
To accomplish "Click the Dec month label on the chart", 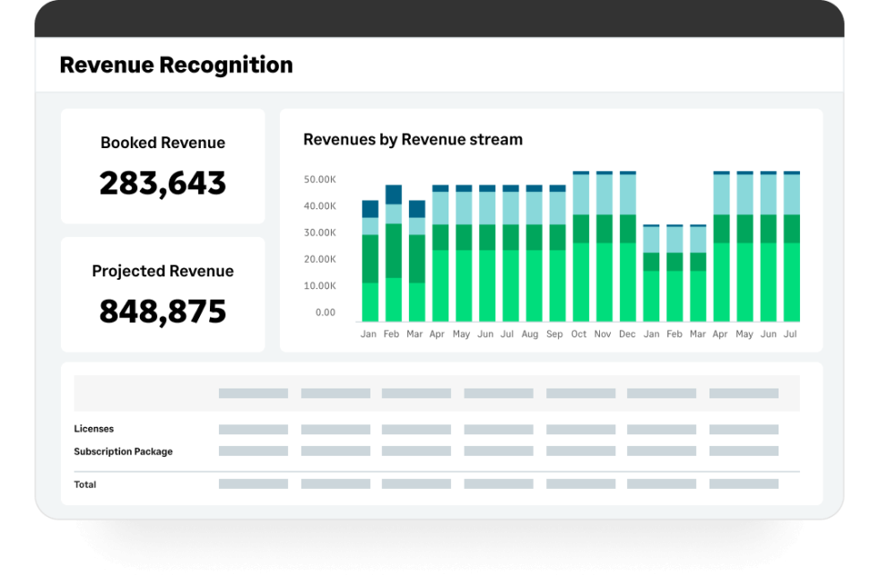I will pyautogui.click(x=627, y=335).
